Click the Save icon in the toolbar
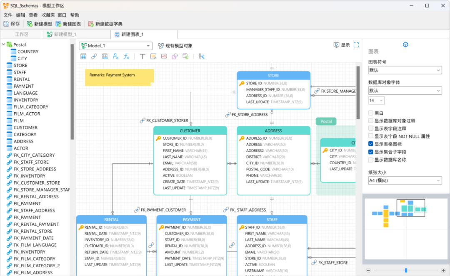Viewport: 450px width, 276px height. click(x=6, y=24)
